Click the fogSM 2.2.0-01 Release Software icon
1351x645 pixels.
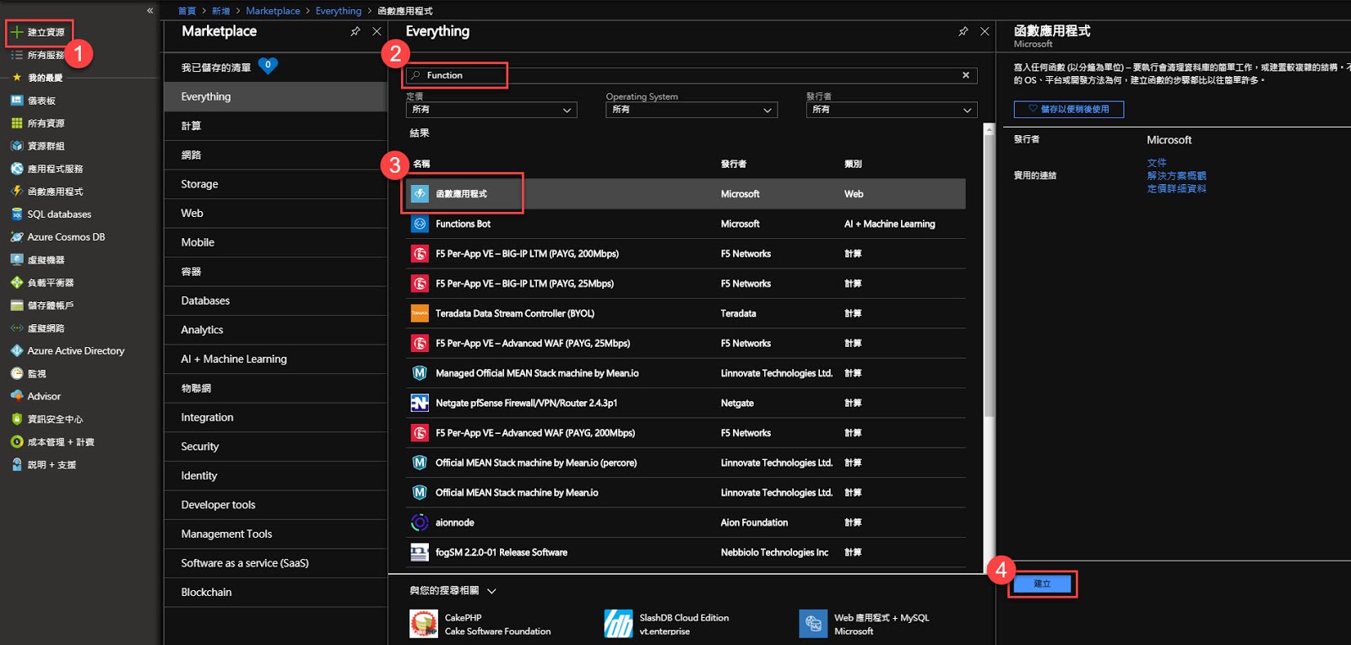coord(420,553)
